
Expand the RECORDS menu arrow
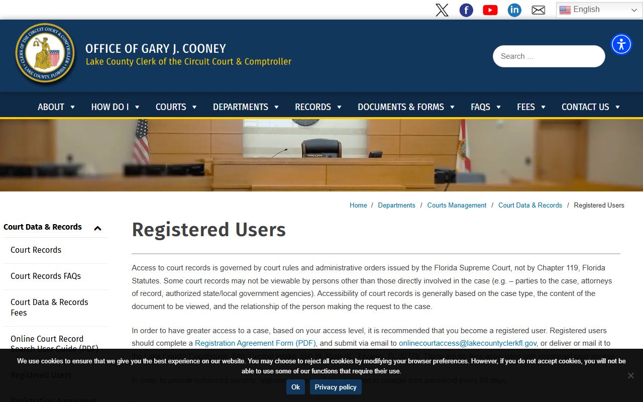[340, 107]
